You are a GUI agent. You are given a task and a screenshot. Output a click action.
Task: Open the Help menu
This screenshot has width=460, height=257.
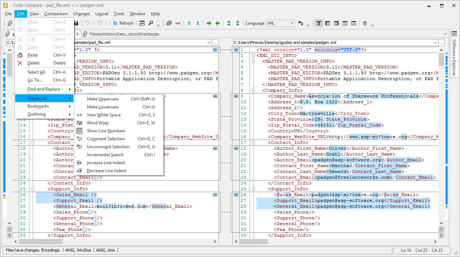[x=155, y=14]
